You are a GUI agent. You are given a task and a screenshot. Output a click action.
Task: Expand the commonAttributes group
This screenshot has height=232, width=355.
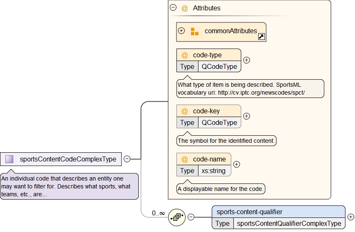(181, 31)
